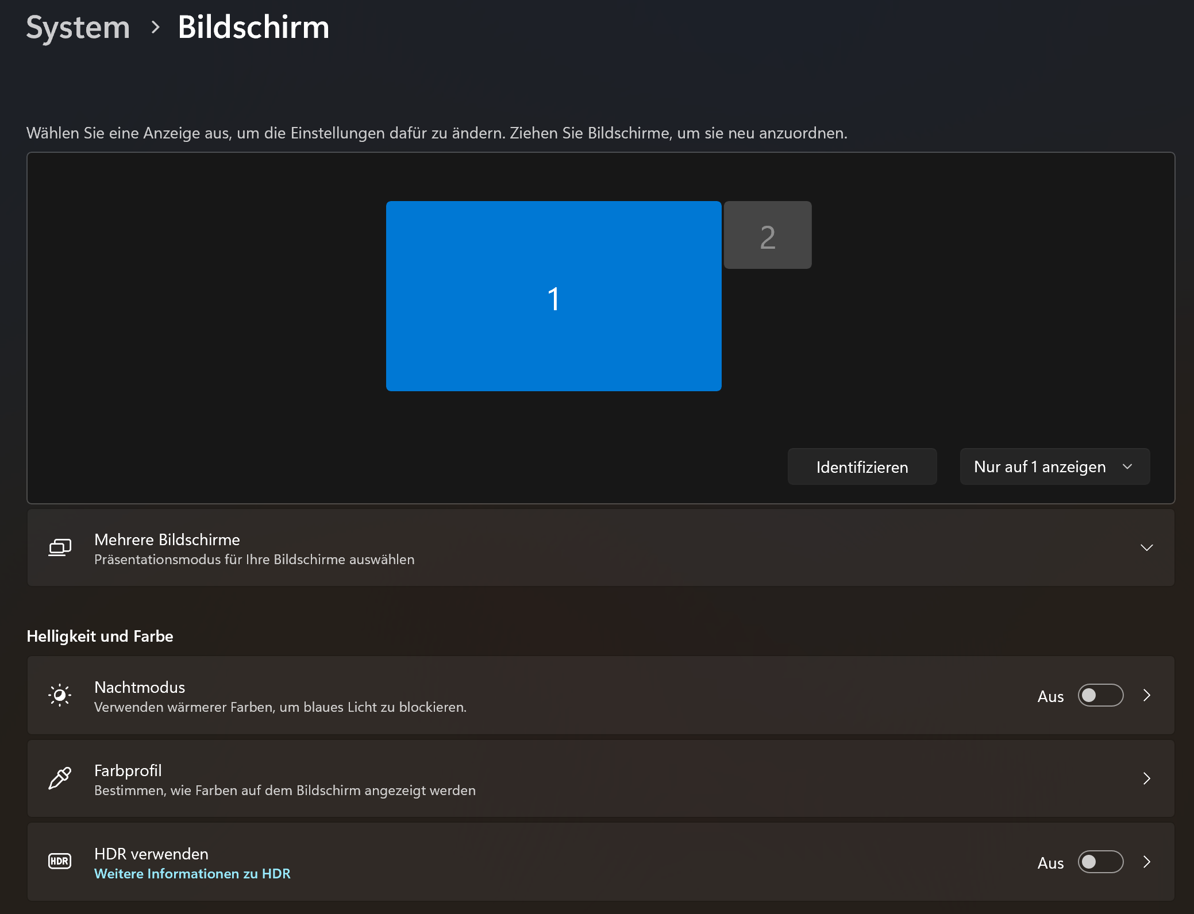Click the Bildschirm page title
This screenshot has height=914, width=1194.
[253, 27]
